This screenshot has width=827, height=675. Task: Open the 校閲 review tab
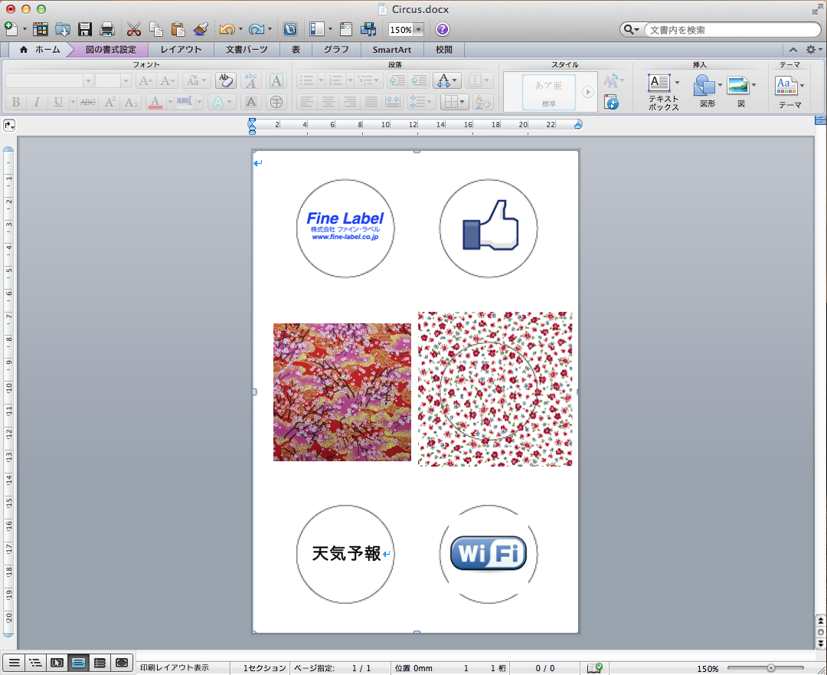[x=444, y=50]
